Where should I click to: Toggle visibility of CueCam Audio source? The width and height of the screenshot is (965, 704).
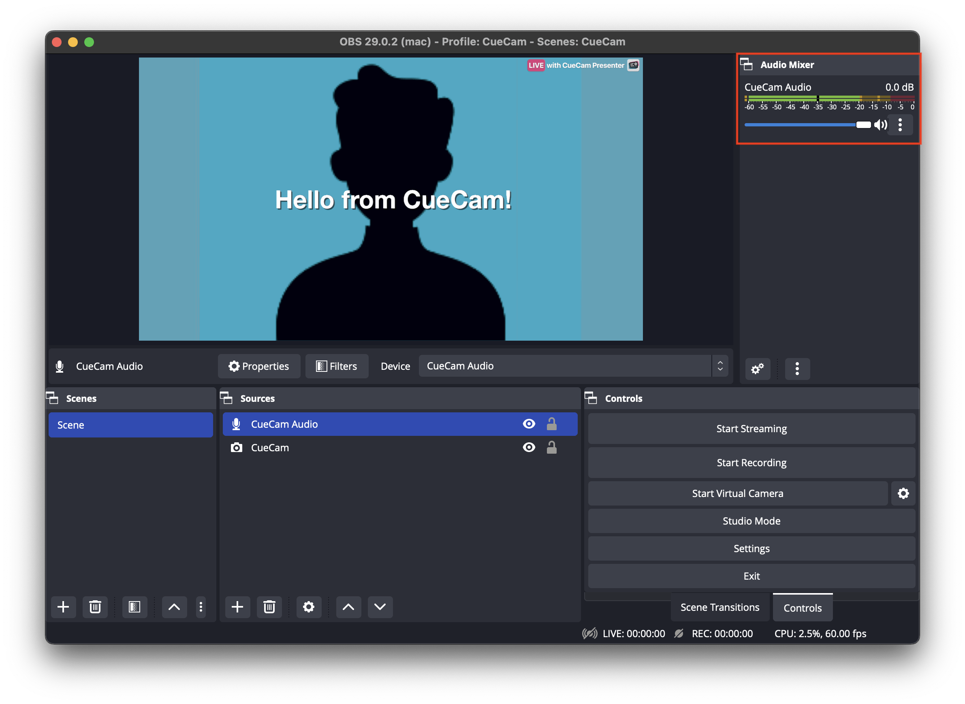click(529, 424)
